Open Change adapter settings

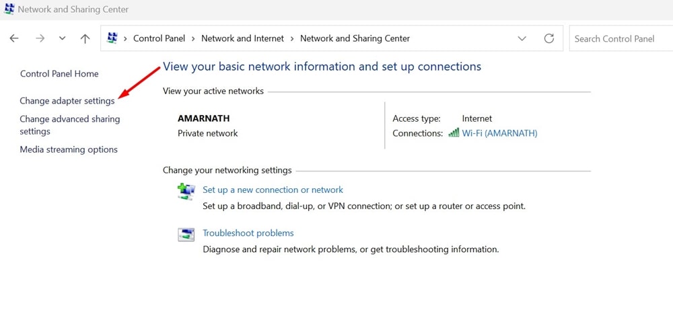coord(67,101)
